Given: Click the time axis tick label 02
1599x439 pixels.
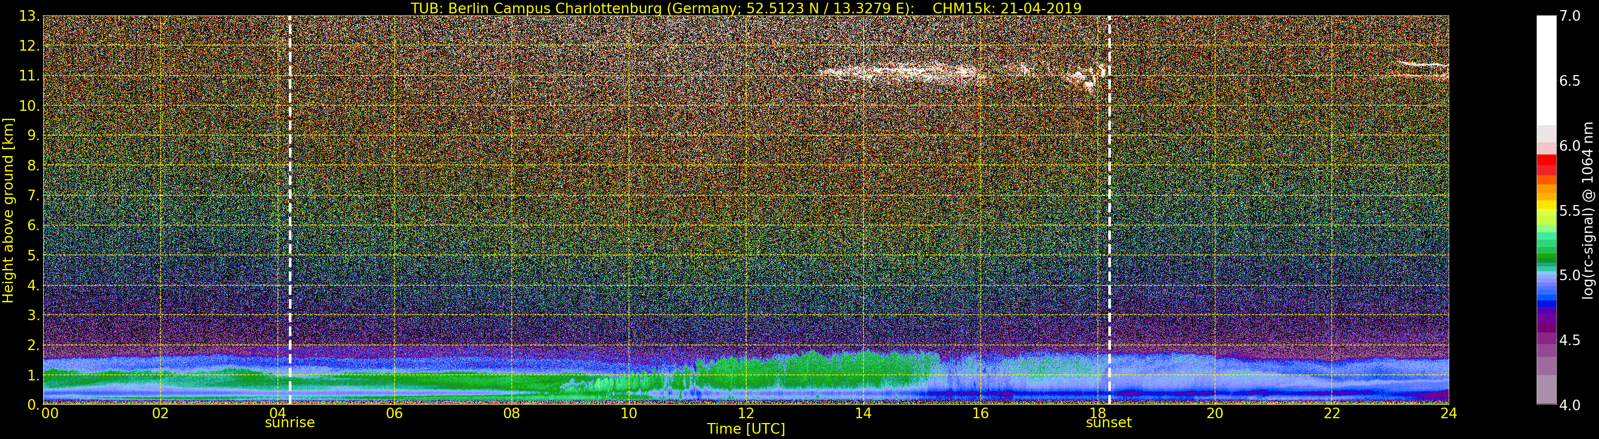Looking at the screenshot, I should 160,413.
